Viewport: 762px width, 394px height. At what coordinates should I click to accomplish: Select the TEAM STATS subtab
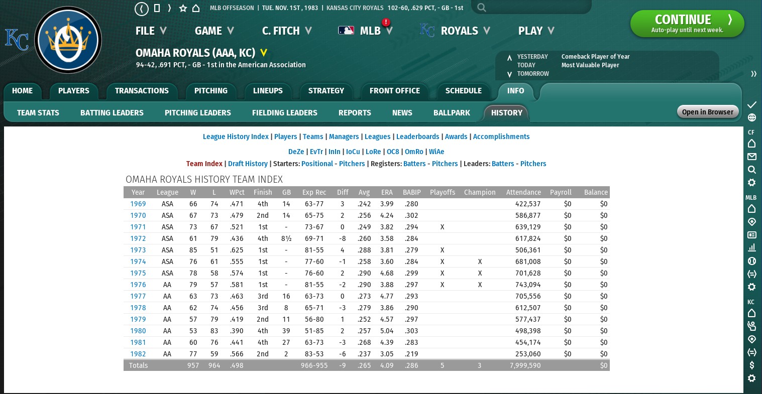tap(38, 113)
